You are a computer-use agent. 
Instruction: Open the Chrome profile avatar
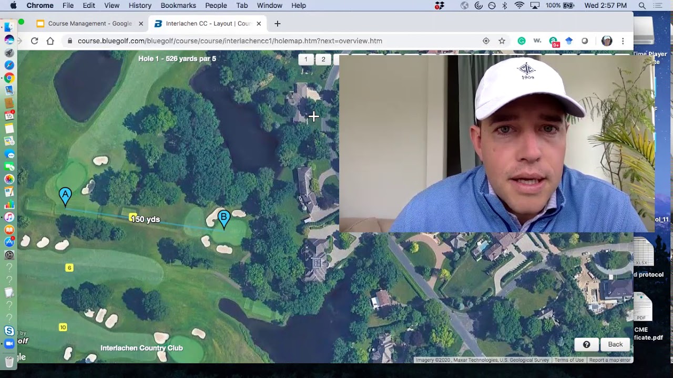(607, 41)
